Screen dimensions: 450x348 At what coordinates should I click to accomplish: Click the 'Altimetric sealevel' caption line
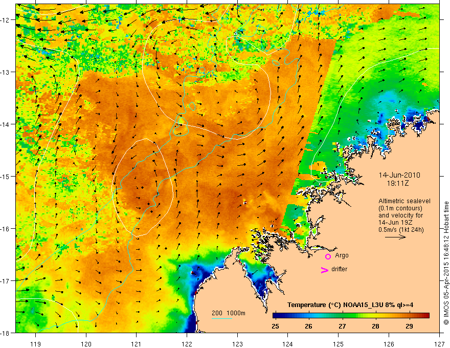(x=404, y=201)
